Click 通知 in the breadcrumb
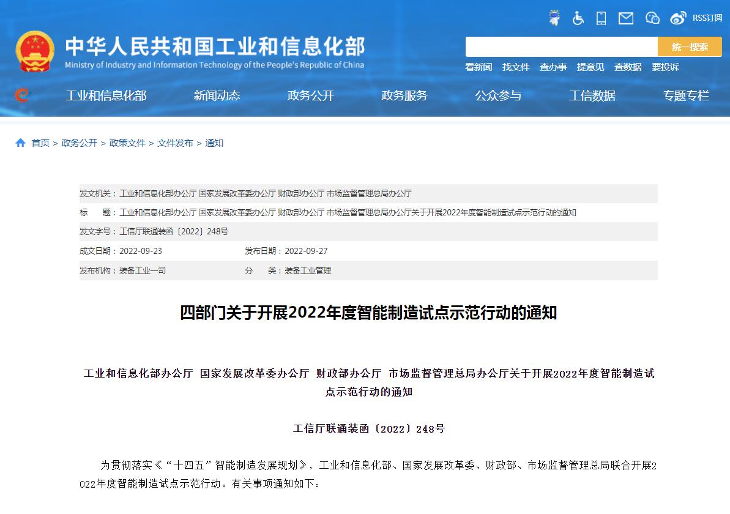The image size is (730, 514). pyautogui.click(x=214, y=143)
